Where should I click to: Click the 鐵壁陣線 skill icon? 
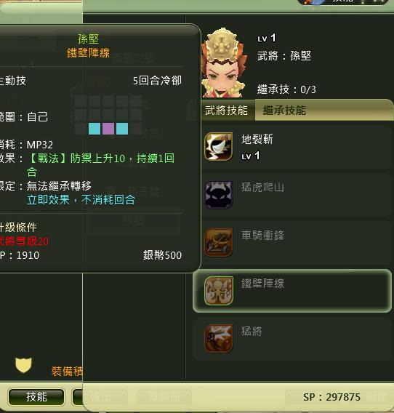click(219, 291)
